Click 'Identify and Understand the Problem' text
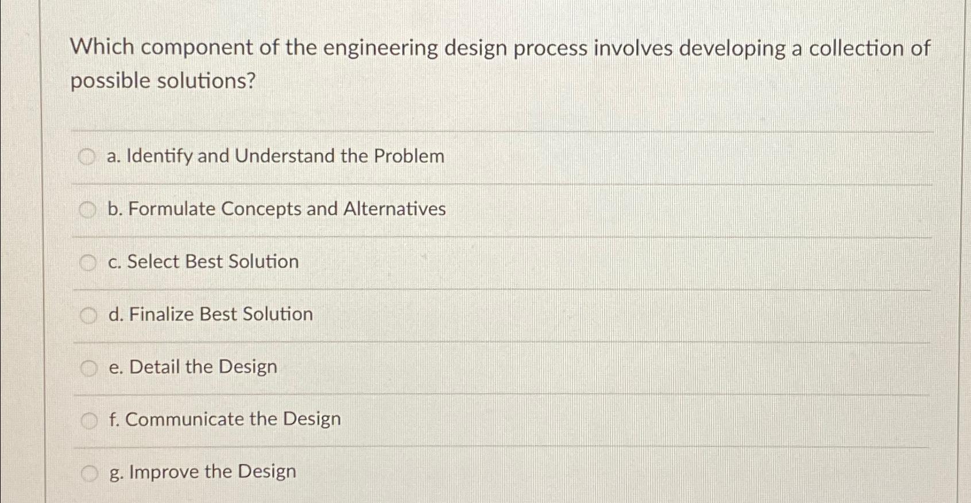This screenshot has width=971, height=503. click(x=276, y=156)
